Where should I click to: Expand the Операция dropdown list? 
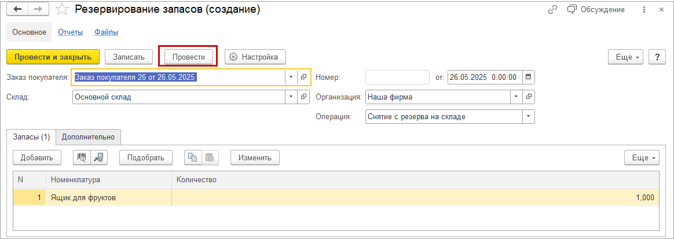[528, 117]
